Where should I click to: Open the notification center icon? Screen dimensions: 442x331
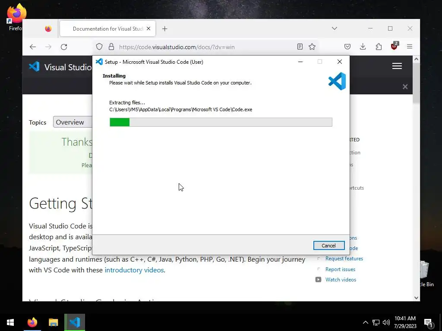428,323
